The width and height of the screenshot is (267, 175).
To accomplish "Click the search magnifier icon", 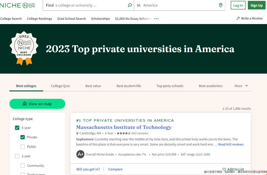I will [129, 5].
